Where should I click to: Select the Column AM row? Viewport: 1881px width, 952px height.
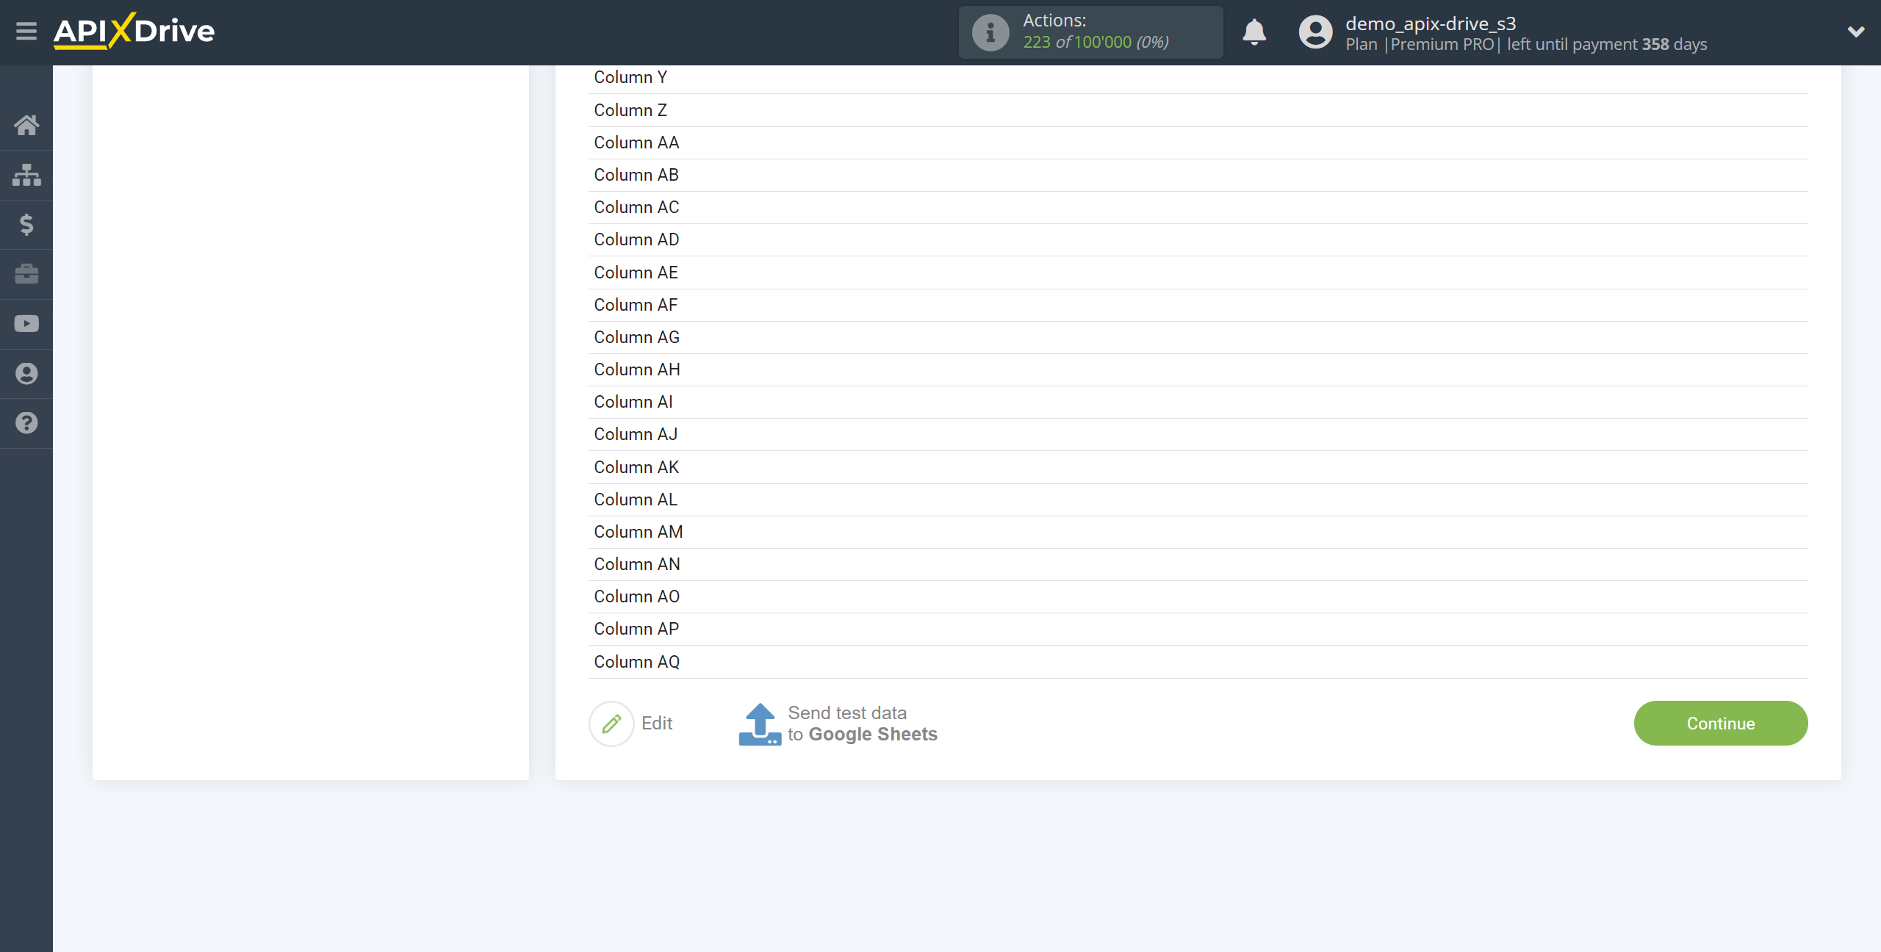point(1198,532)
